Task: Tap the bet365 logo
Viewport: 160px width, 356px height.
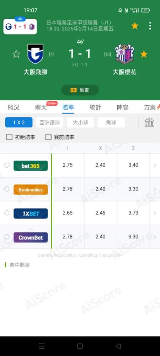Action: pos(31,166)
